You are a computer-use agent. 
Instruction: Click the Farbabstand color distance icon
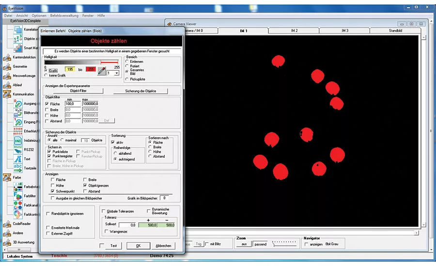(x=18, y=187)
